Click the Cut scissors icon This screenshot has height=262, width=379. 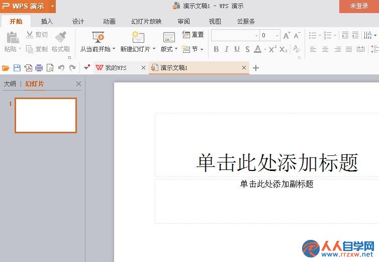[x=30, y=35]
